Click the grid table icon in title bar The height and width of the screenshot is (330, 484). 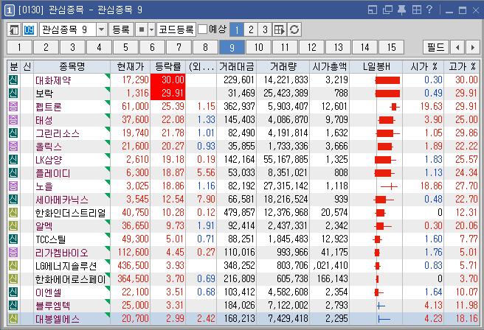pos(416,10)
